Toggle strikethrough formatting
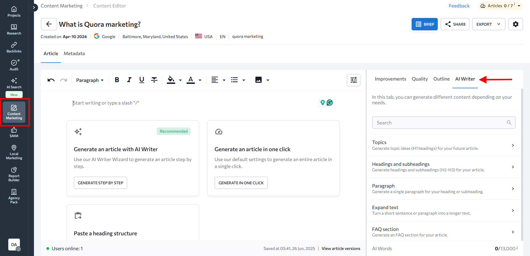This screenshot has height=256, width=530. (154, 80)
